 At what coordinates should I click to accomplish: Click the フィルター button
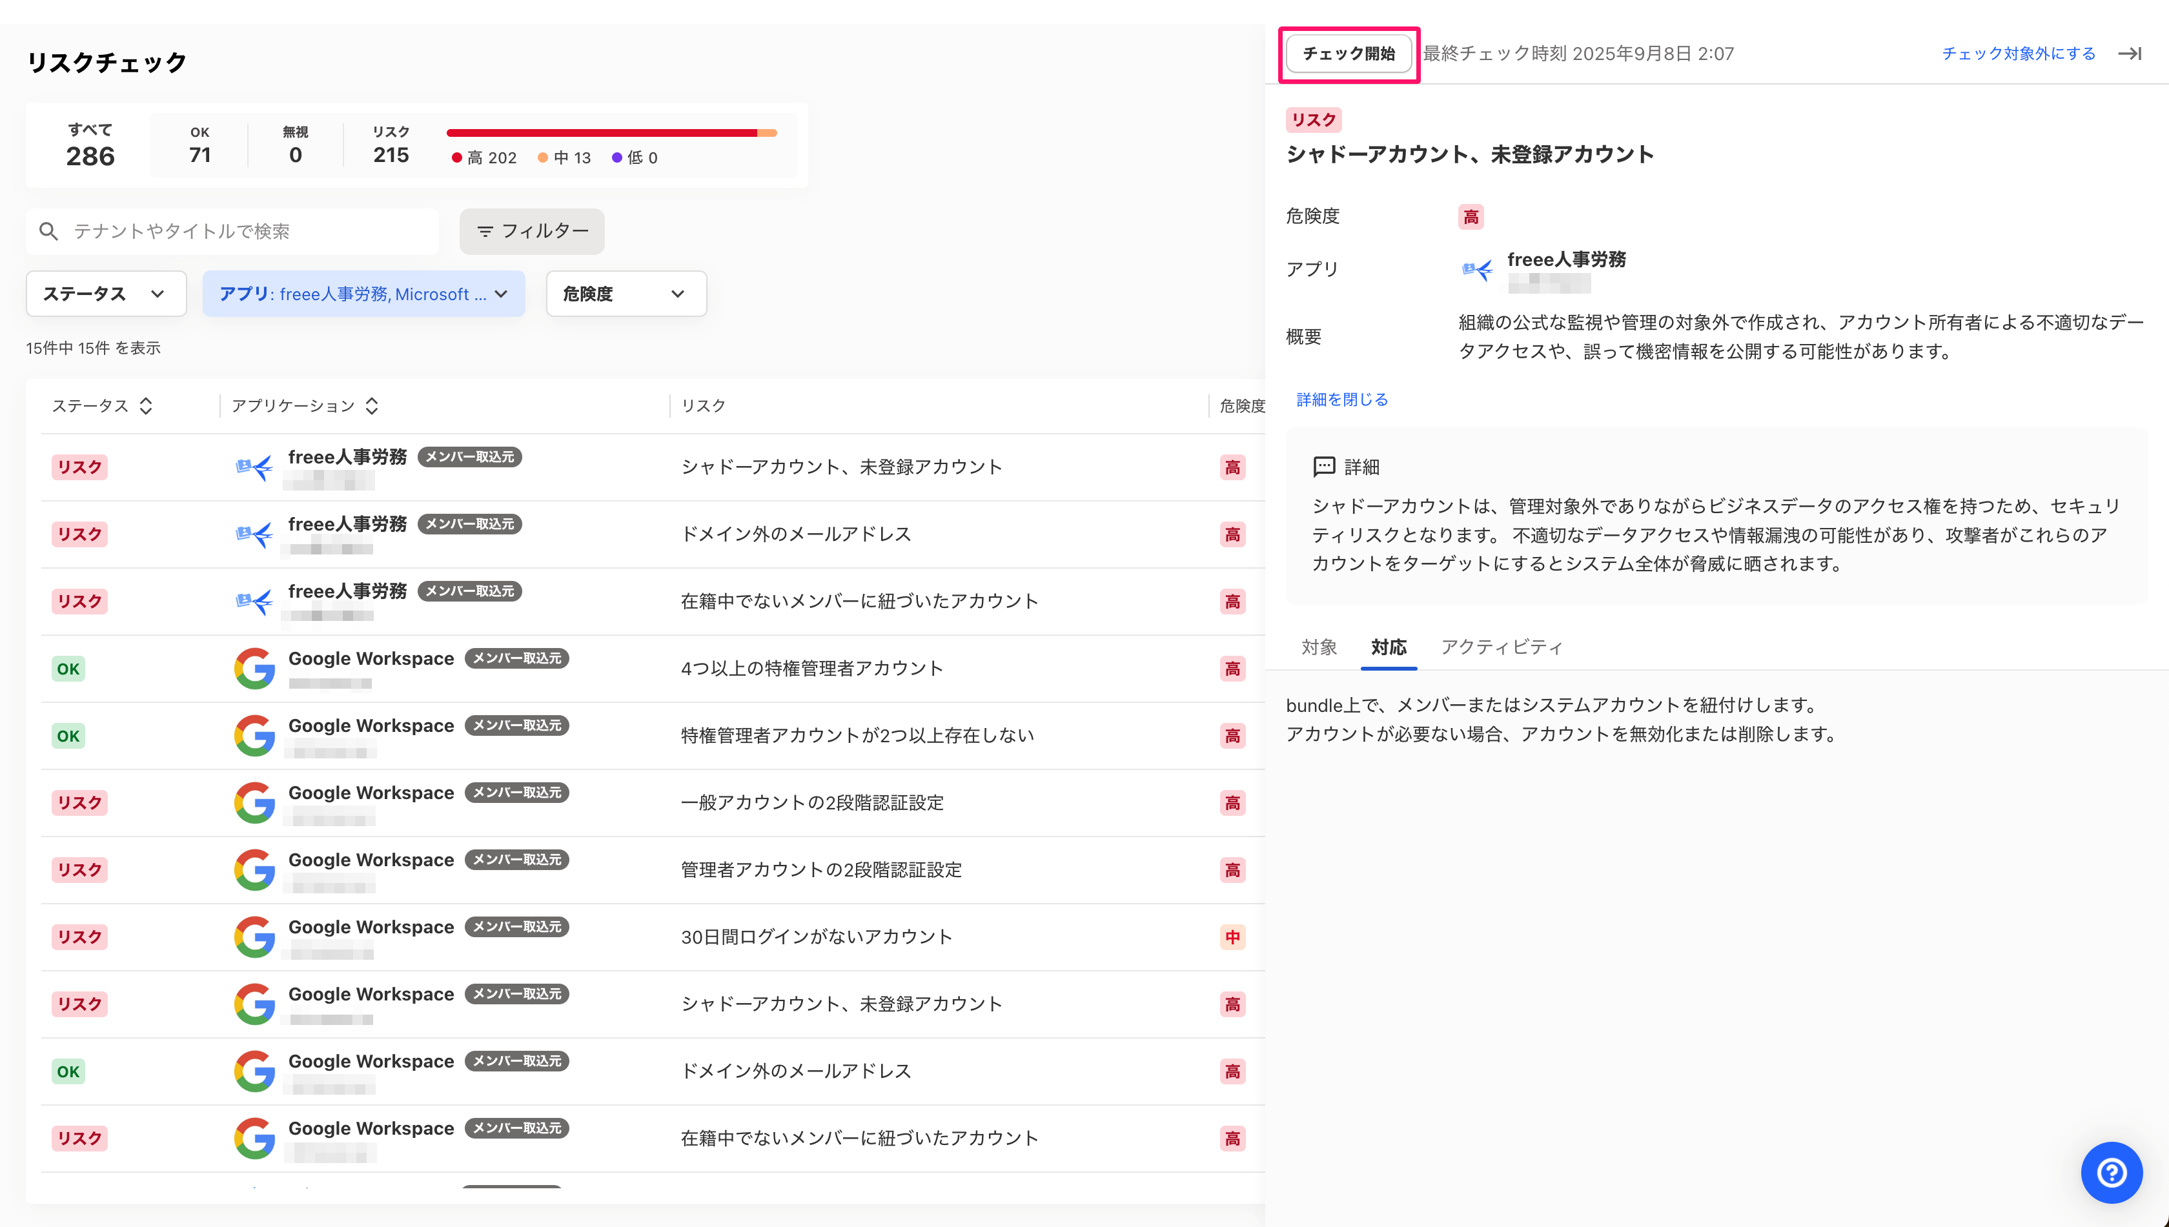[x=532, y=231]
